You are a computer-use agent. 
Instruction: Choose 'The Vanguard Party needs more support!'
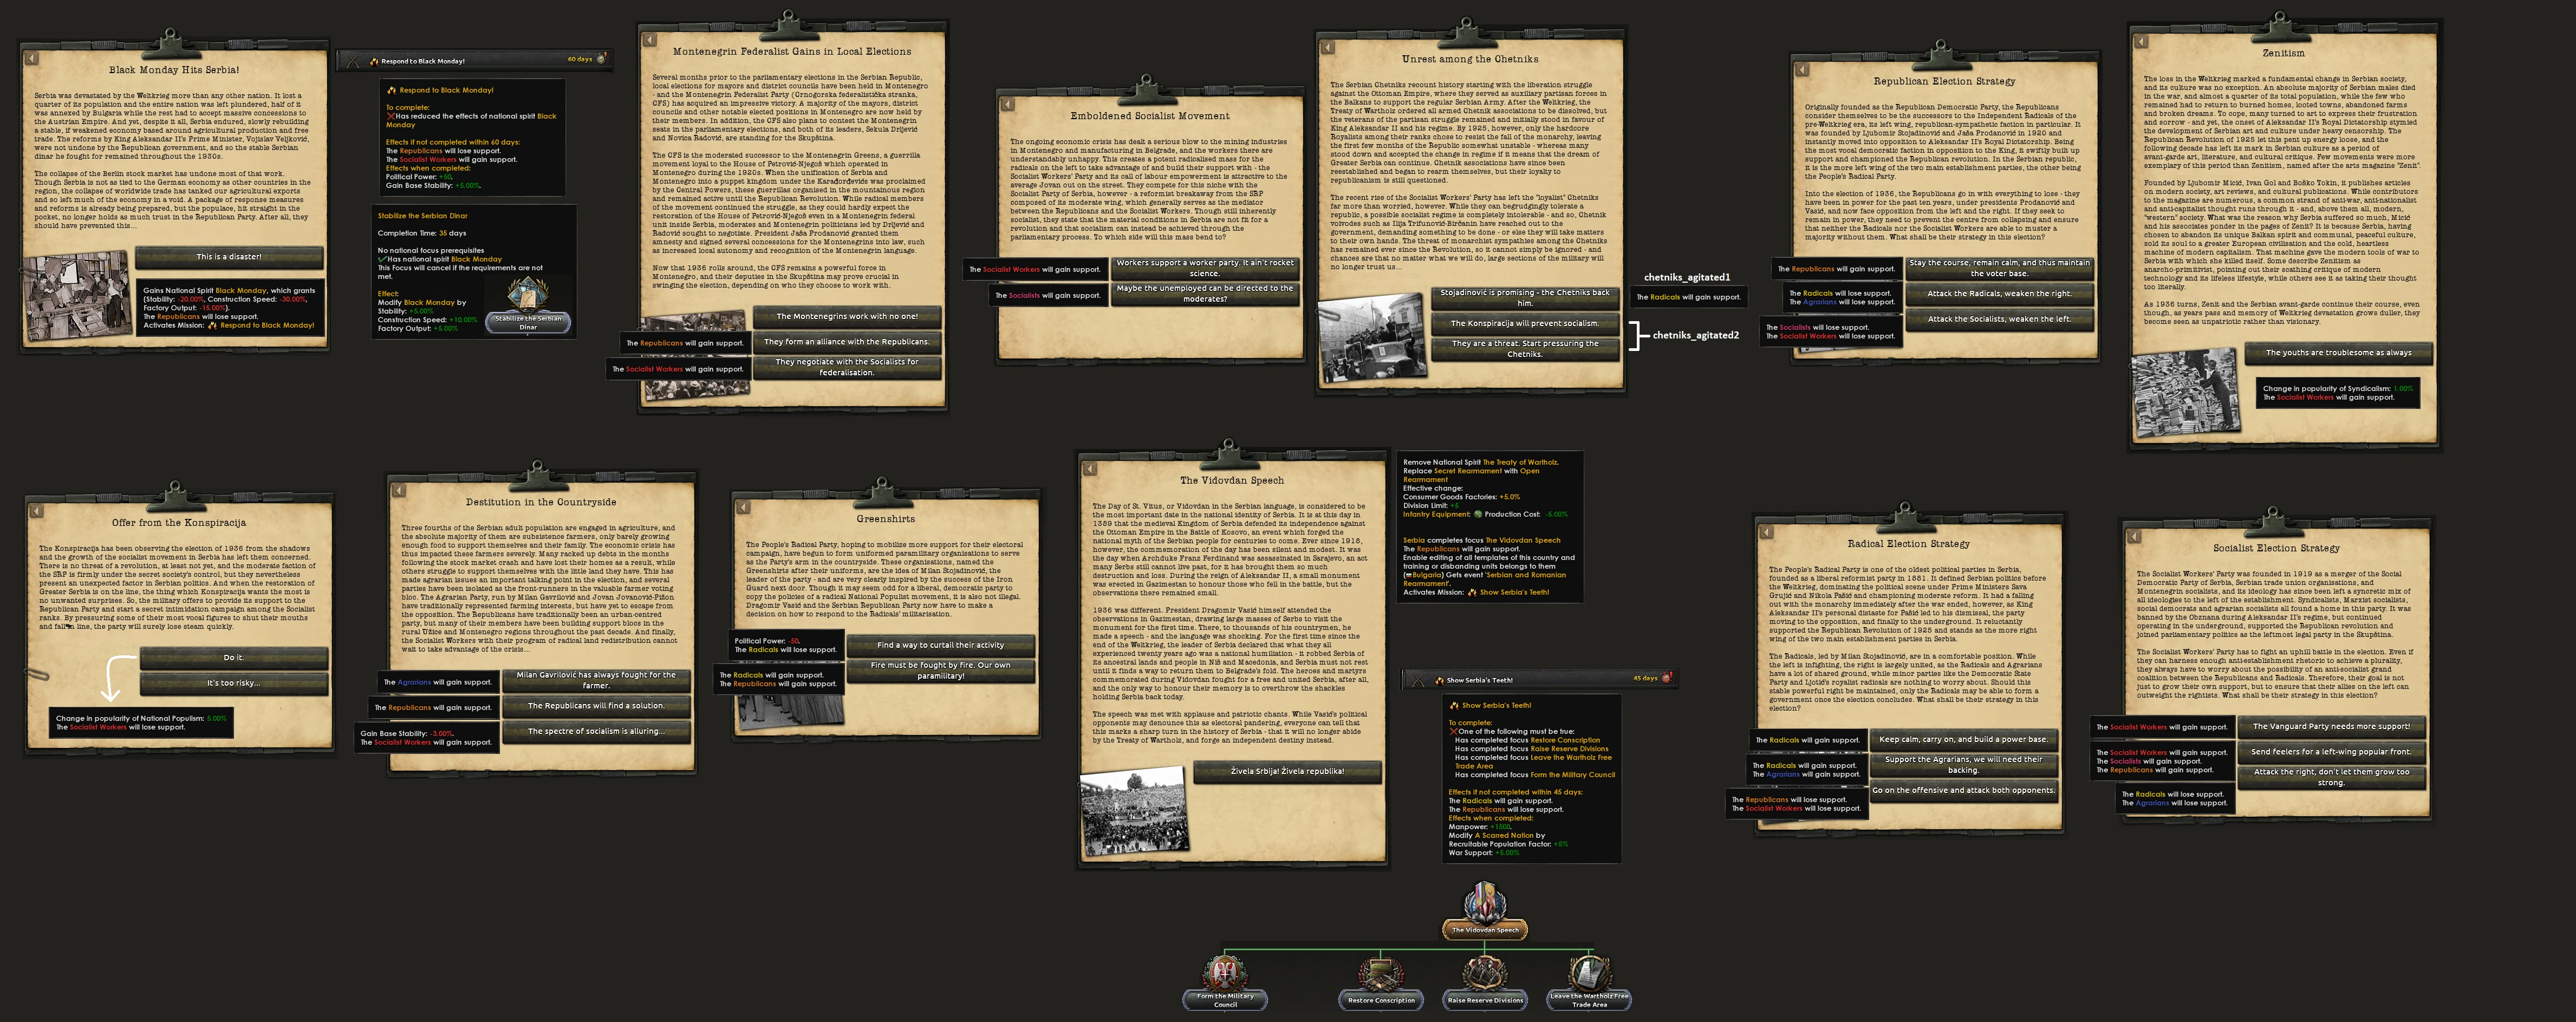[x=2331, y=727]
